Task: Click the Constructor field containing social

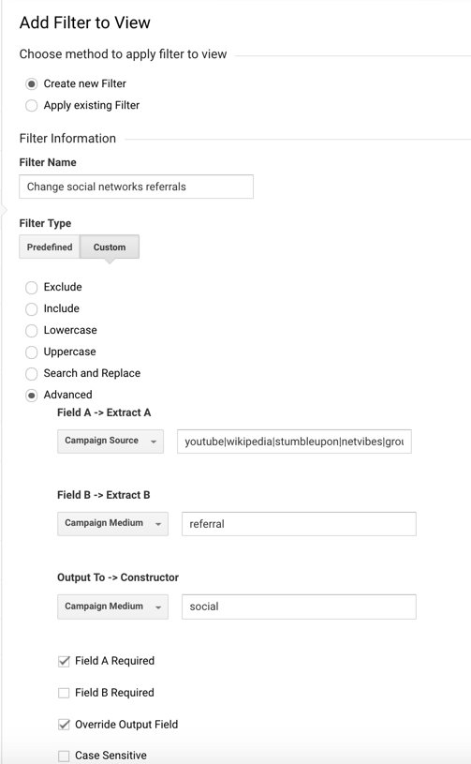Action: (300, 607)
